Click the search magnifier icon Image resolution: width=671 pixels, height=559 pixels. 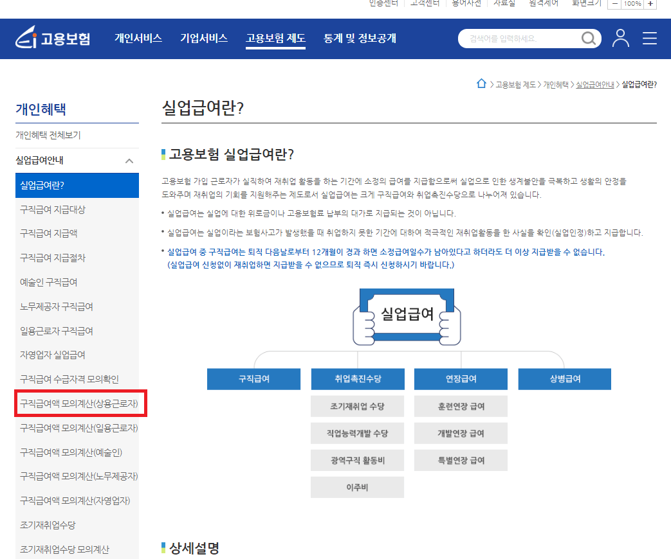(588, 39)
